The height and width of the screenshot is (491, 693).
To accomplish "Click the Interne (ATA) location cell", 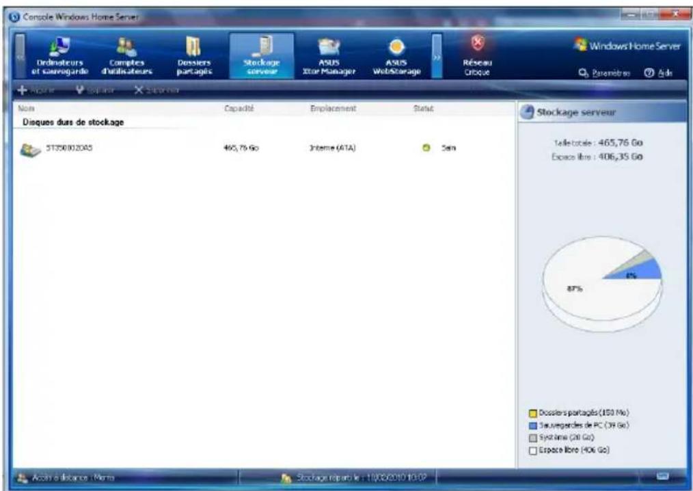I will (x=333, y=148).
